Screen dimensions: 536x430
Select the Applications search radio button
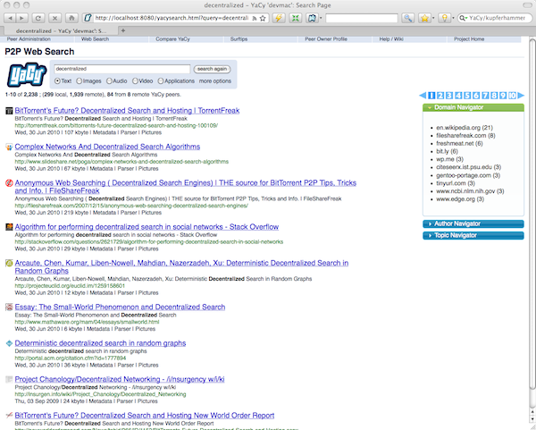[161, 81]
